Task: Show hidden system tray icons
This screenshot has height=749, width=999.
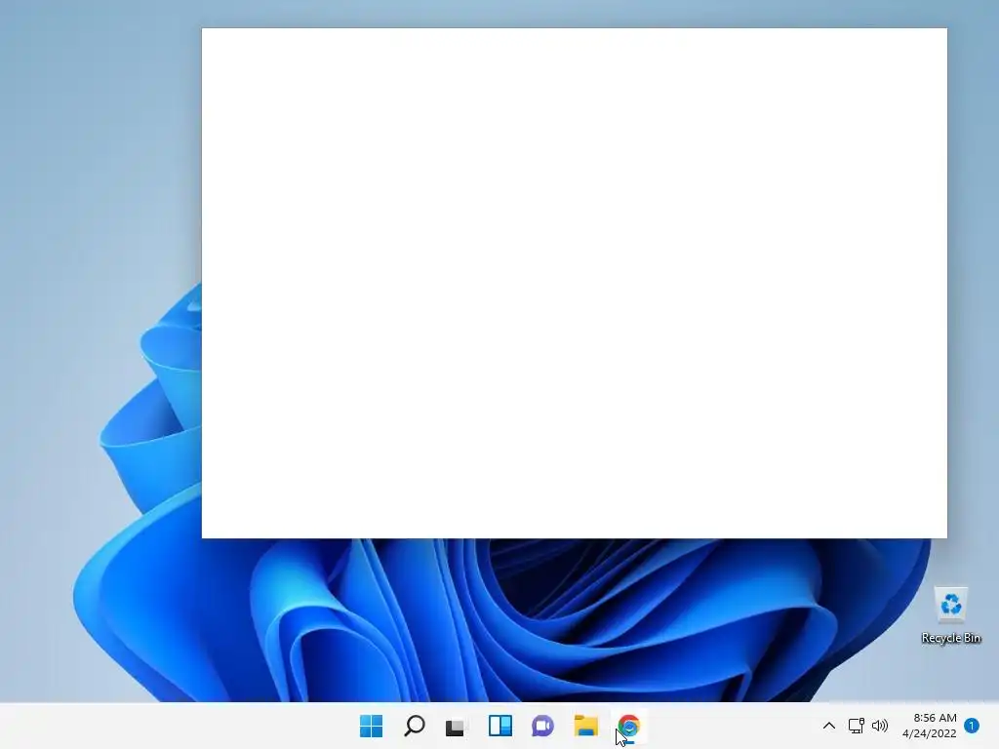Action: 829,726
